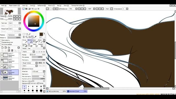This screenshot has width=176, height=99.
Task: Select the rotate view tool
Action: point(29,37)
